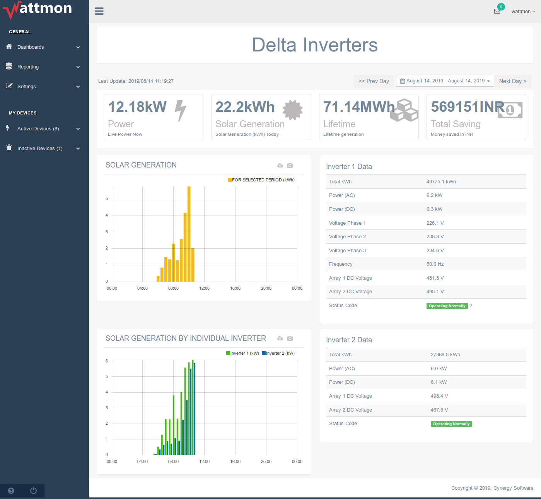Screen dimensions: 541x499
Task: Click the Next Day button
Action: tap(512, 81)
